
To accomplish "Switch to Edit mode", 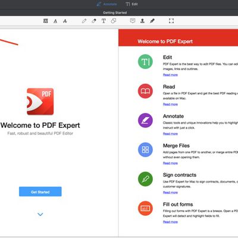I will pyautogui.click(x=131, y=4).
